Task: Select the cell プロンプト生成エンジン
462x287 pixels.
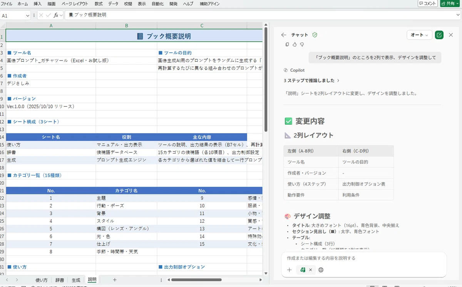Action: pyautogui.click(x=126, y=160)
